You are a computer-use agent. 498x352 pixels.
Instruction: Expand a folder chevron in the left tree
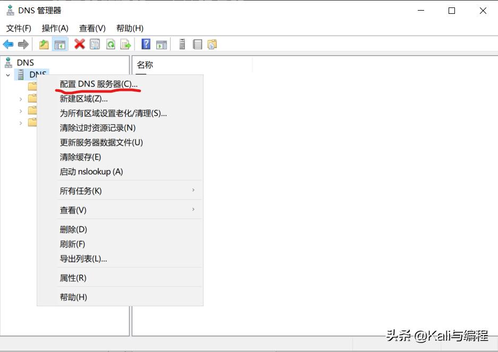tap(21, 98)
